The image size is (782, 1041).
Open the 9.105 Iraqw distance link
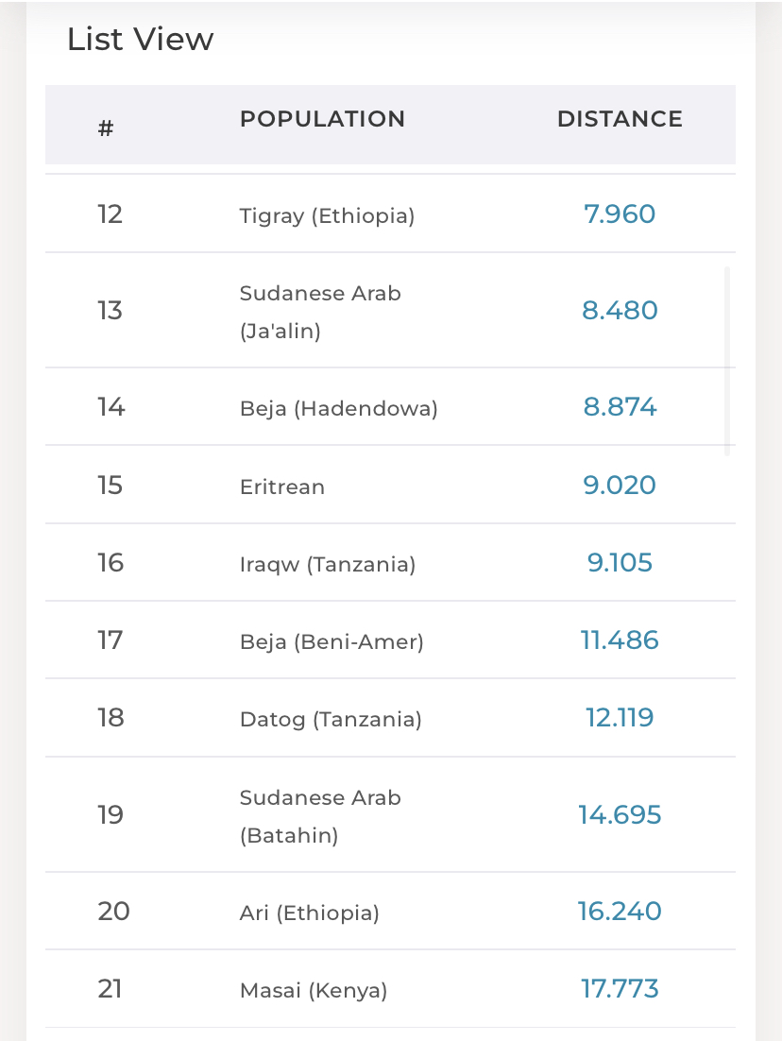tap(620, 563)
